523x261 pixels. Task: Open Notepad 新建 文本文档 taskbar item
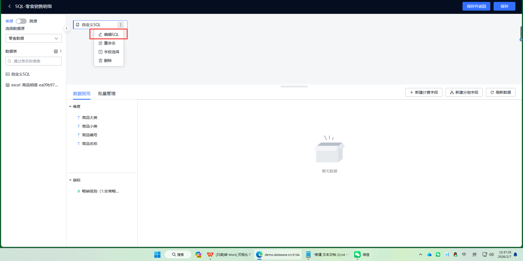pyautogui.click(x=327, y=254)
